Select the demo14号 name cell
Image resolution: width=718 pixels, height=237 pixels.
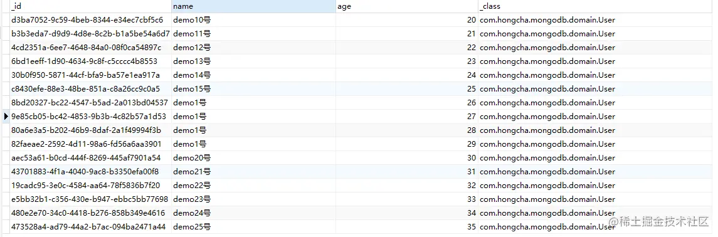(x=253, y=75)
